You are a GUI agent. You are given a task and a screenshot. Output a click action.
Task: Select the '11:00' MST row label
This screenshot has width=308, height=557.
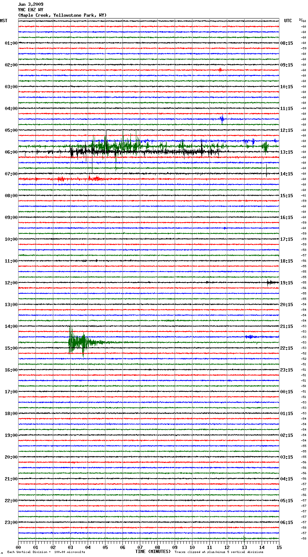point(11,261)
